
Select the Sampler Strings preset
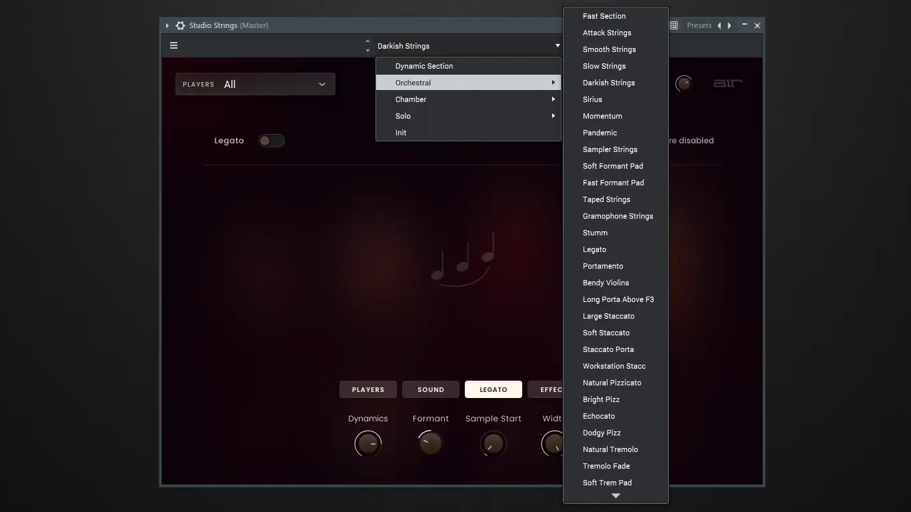616,149
